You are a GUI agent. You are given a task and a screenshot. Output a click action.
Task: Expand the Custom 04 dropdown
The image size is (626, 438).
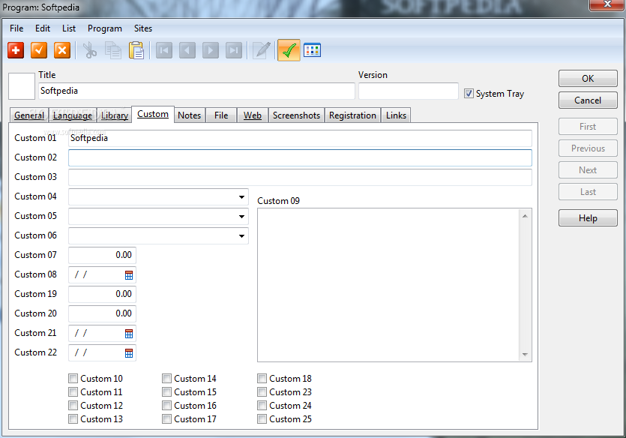(241, 196)
